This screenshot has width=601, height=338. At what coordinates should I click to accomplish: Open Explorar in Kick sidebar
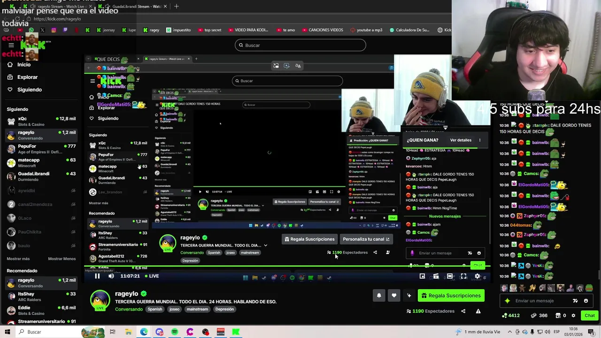27,77
